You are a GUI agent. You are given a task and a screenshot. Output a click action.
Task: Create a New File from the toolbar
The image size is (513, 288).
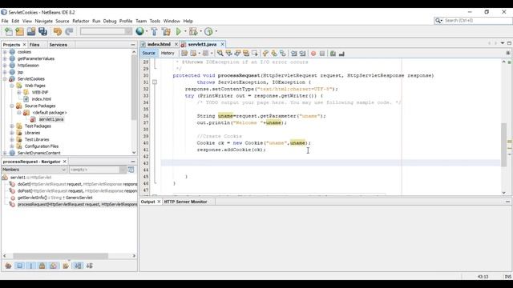click(x=9, y=31)
